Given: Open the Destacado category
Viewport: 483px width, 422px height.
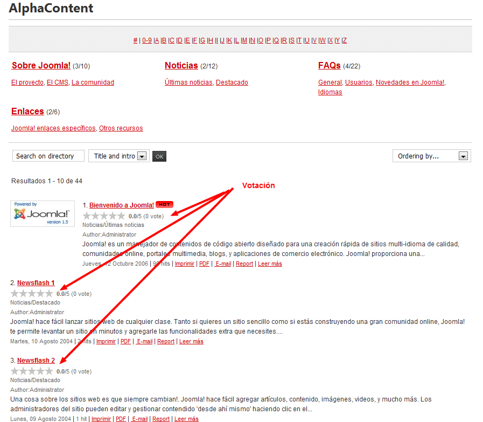Looking at the screenshot, I should 232,82.
